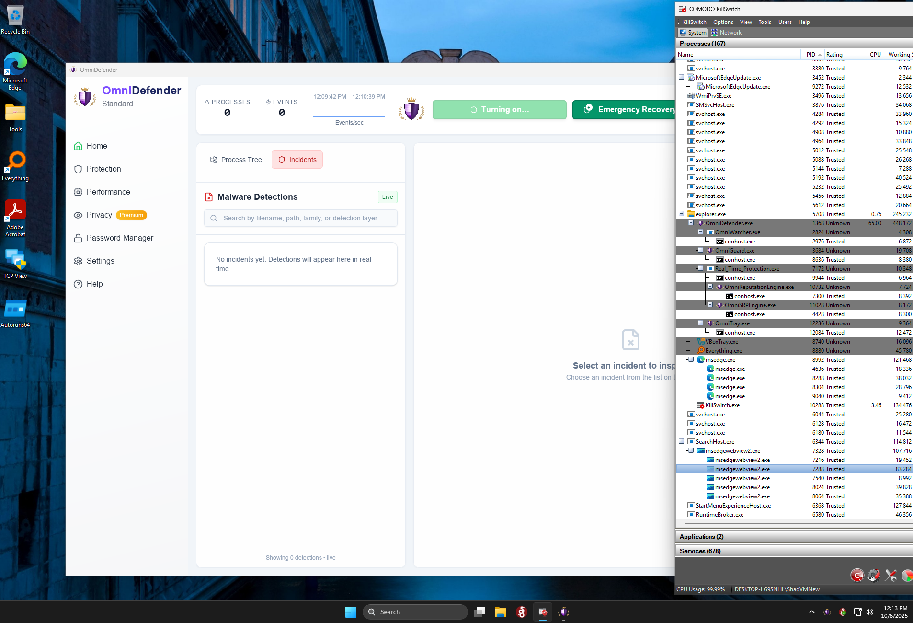Collapse Real_Time_Protection.exe tree node
The image size is (913, 623).
[700, 269]
